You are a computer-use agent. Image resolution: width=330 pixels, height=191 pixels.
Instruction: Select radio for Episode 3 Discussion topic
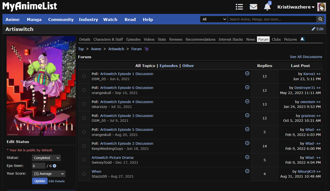click(84, 118)
